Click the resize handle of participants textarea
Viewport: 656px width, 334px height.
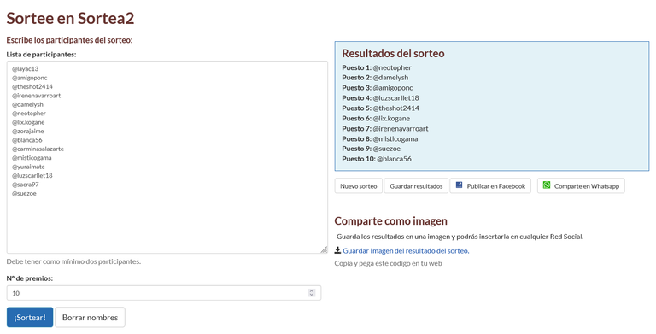click(324, 249)
